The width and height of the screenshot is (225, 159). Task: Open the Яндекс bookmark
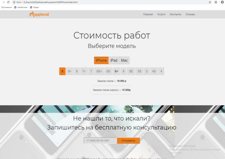pos(34,7)
